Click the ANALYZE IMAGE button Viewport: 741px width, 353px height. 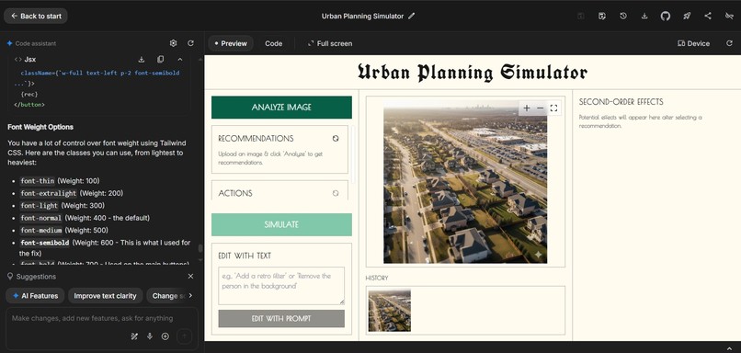[x=281, y=108]
